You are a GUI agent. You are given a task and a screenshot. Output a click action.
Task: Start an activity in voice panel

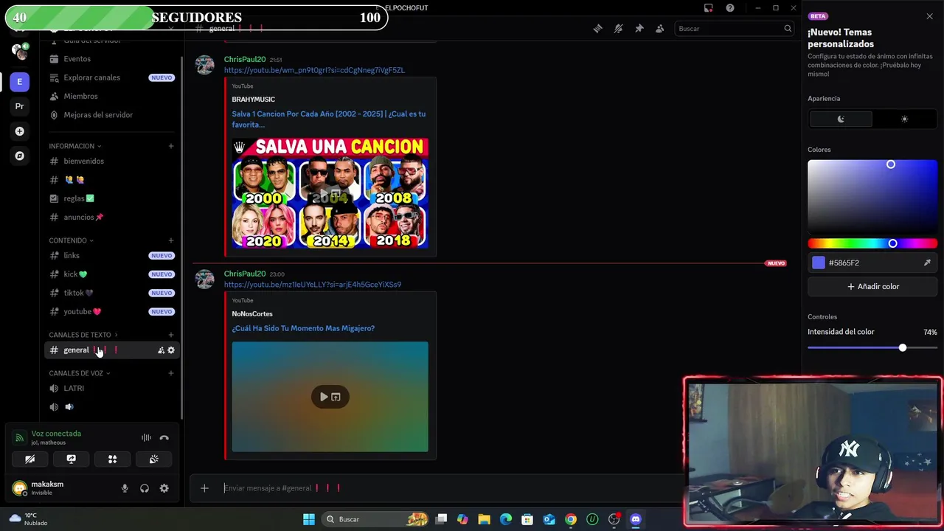pos(113,459)
